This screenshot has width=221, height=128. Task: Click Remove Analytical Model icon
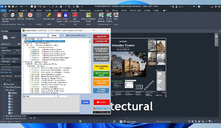pyautogui.click(x=88, y=15)
